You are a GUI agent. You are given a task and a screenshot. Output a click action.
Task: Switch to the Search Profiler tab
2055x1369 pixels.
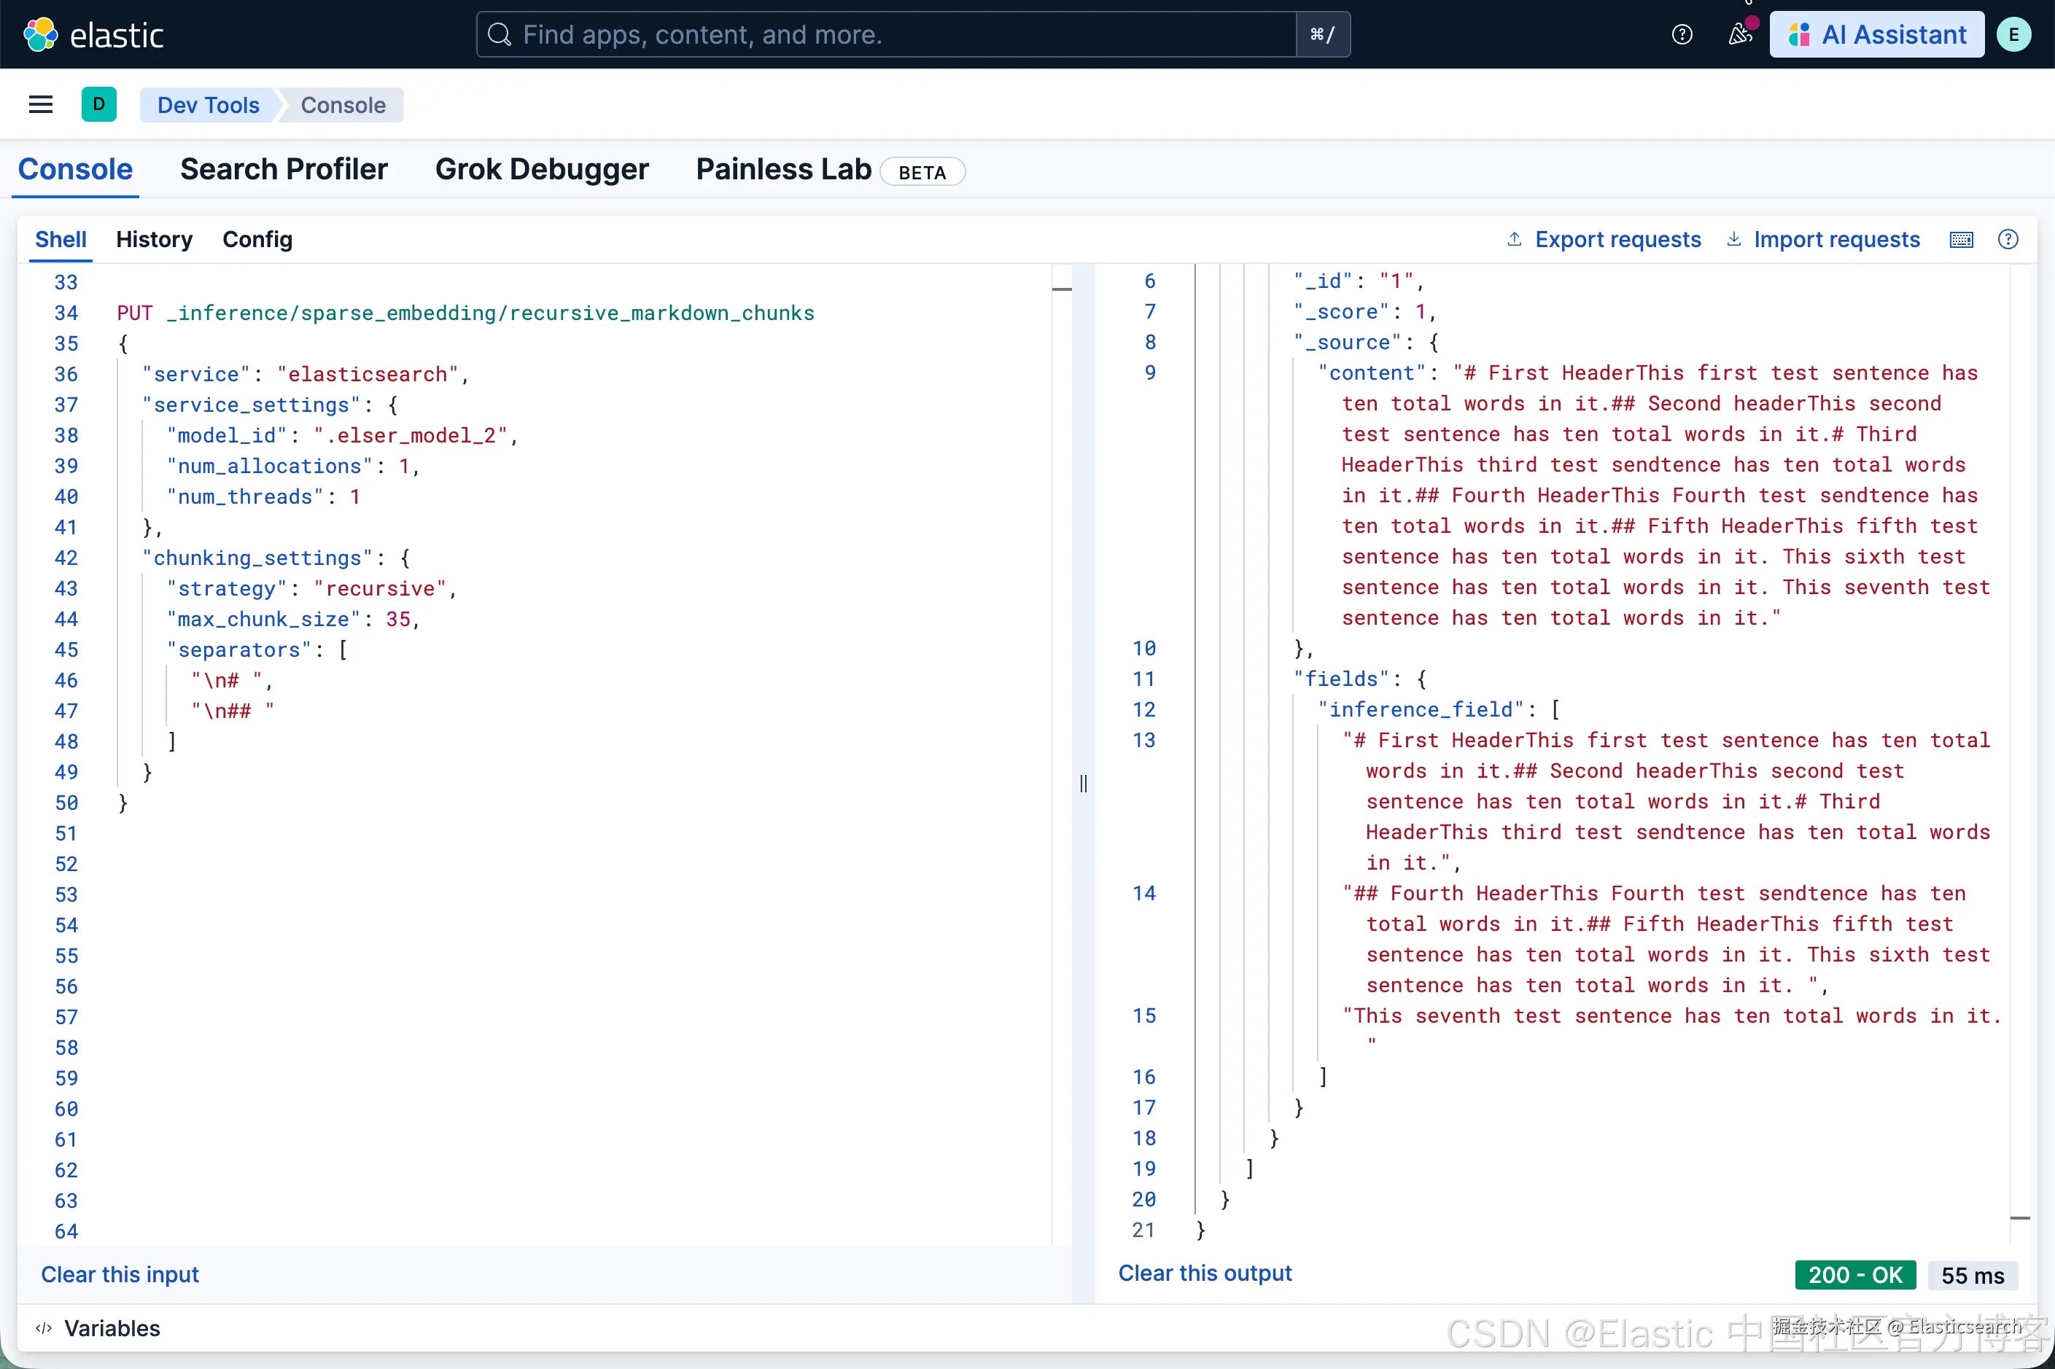284,169
